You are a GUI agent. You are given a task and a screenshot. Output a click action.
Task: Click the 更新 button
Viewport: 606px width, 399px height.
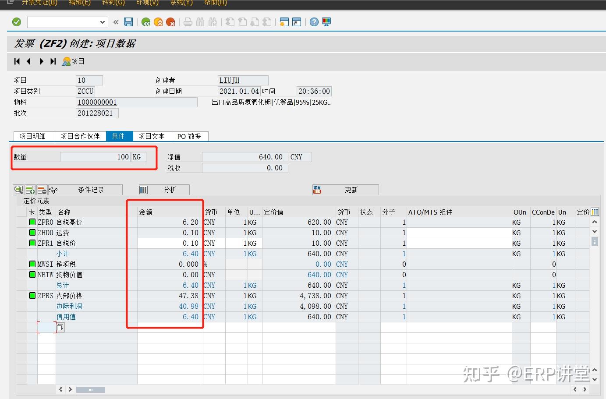[351, 190]
